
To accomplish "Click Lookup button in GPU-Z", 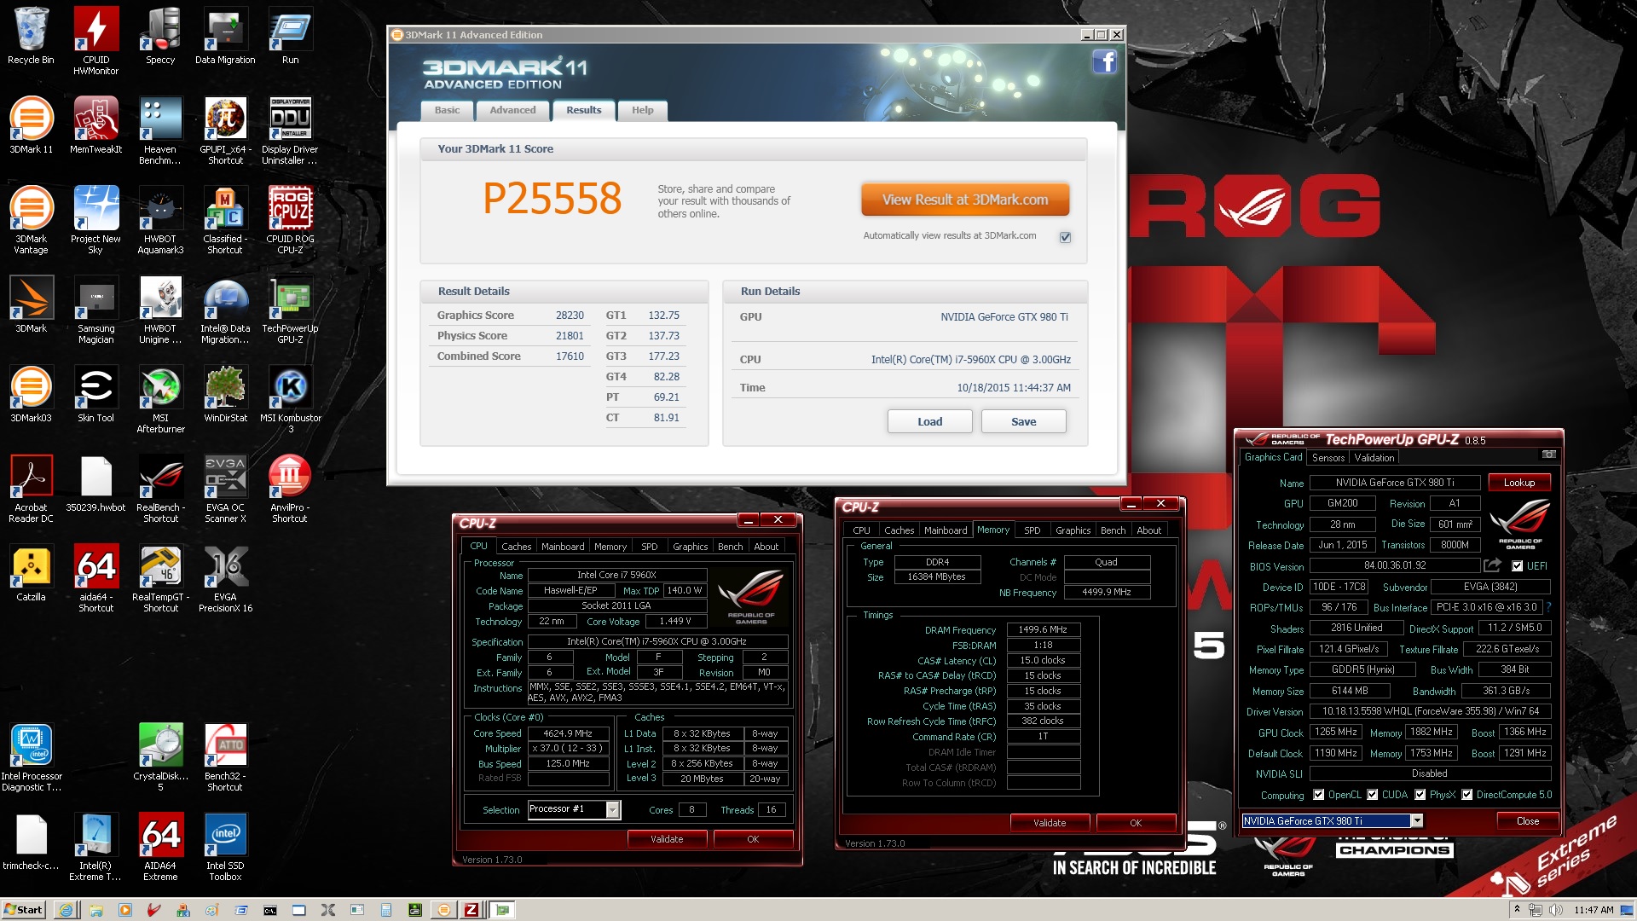I will click(1518, 483).
